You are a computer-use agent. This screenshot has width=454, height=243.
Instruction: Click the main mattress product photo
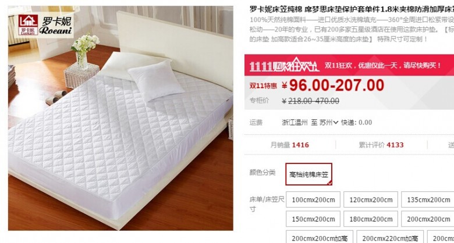(120, 118)
